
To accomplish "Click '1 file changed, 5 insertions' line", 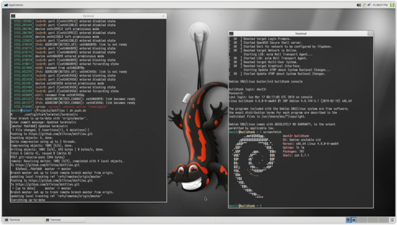I will coord(51,130).
